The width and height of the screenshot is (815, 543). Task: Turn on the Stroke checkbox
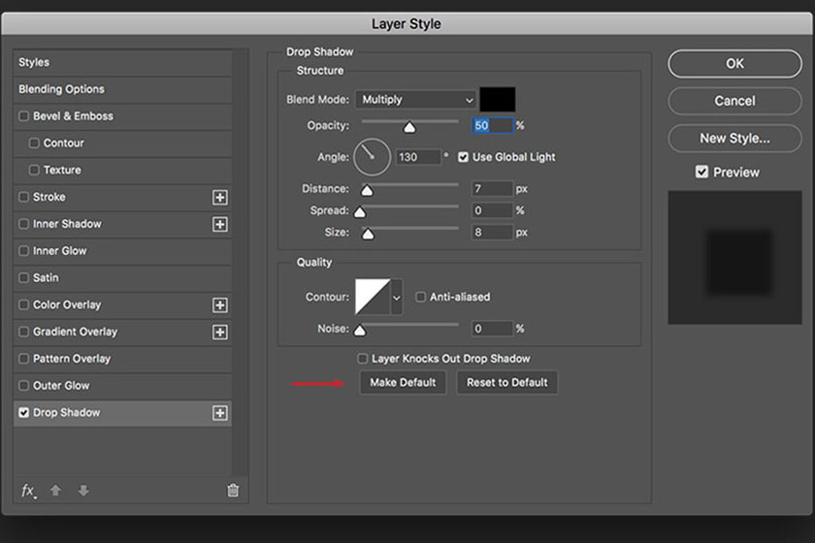click(24, 197)
